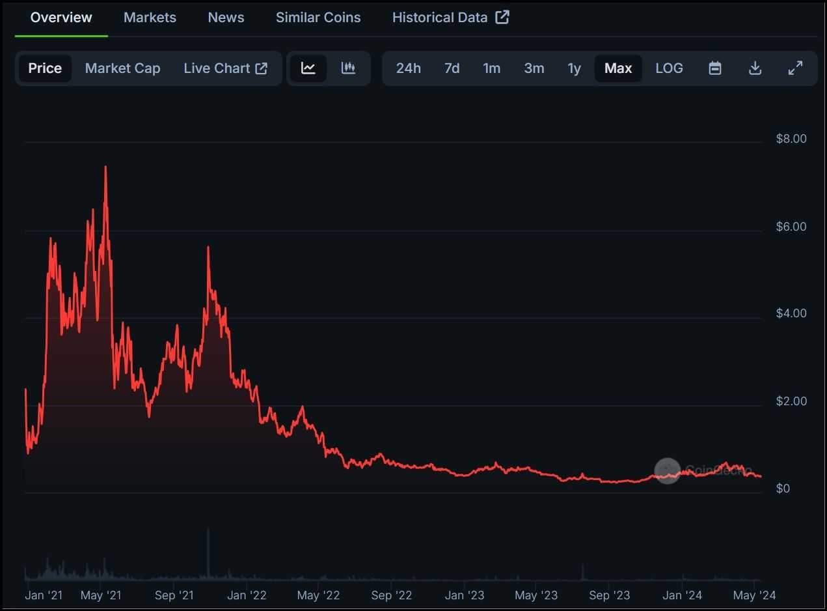Click the download chart data icon
827x611 pixels.
tap(755, 68)
